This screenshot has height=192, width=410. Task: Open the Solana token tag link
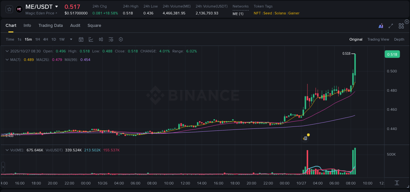[280, 13]
